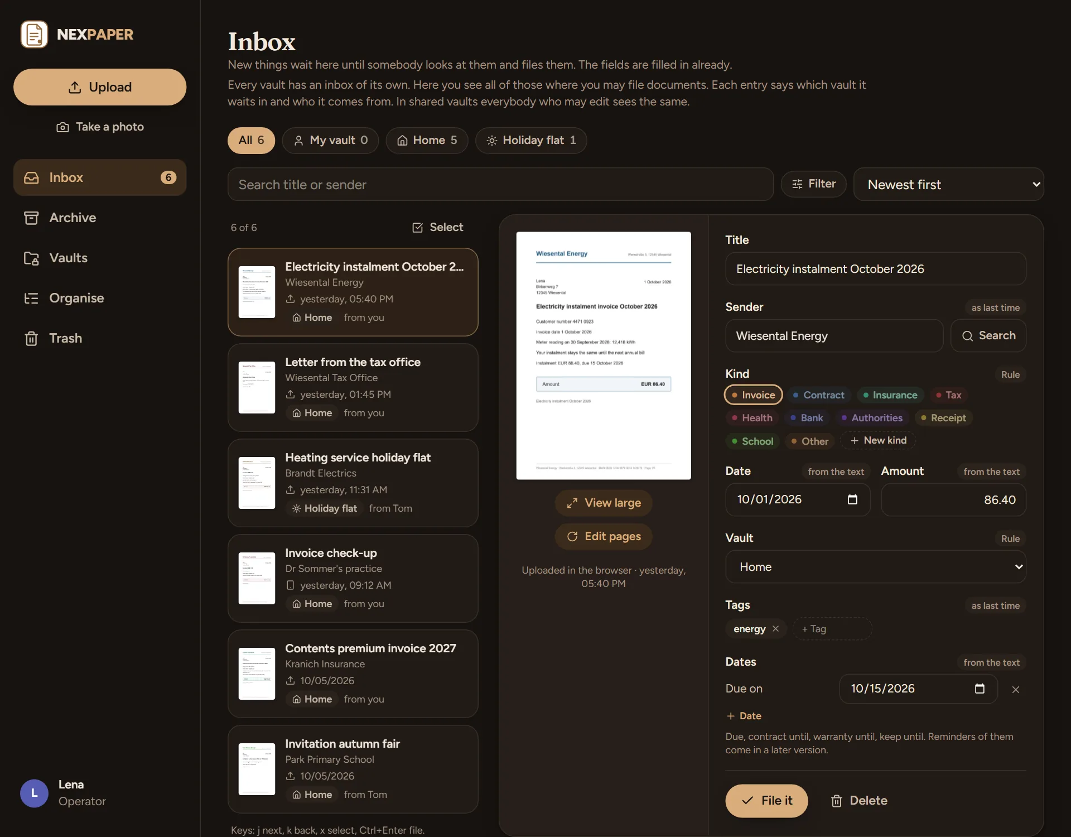Image resolution: width=1071 pixels, height=837 pixels.
Task: Click the Search title or sender field
Action: 500,184
